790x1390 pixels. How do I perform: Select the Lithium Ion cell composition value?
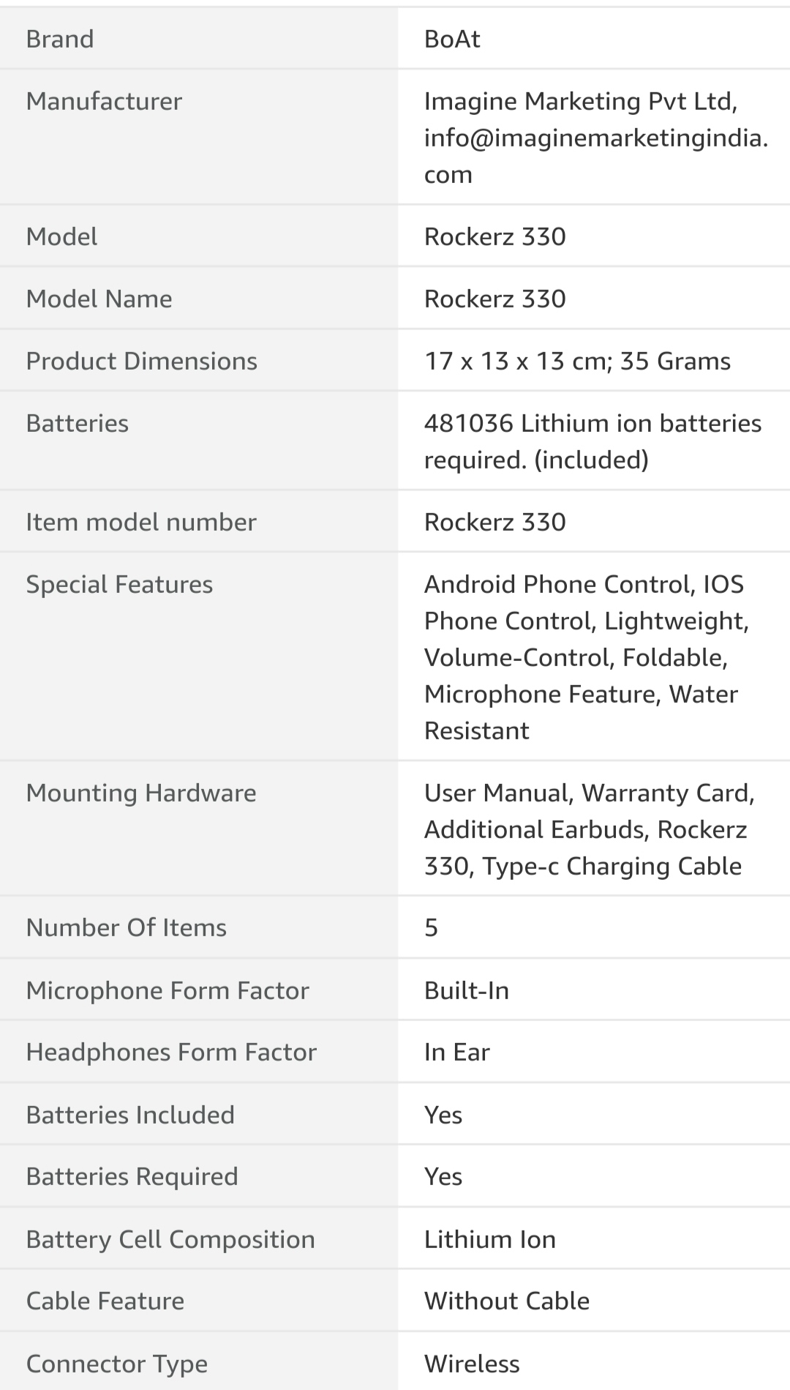[489, 1239]
